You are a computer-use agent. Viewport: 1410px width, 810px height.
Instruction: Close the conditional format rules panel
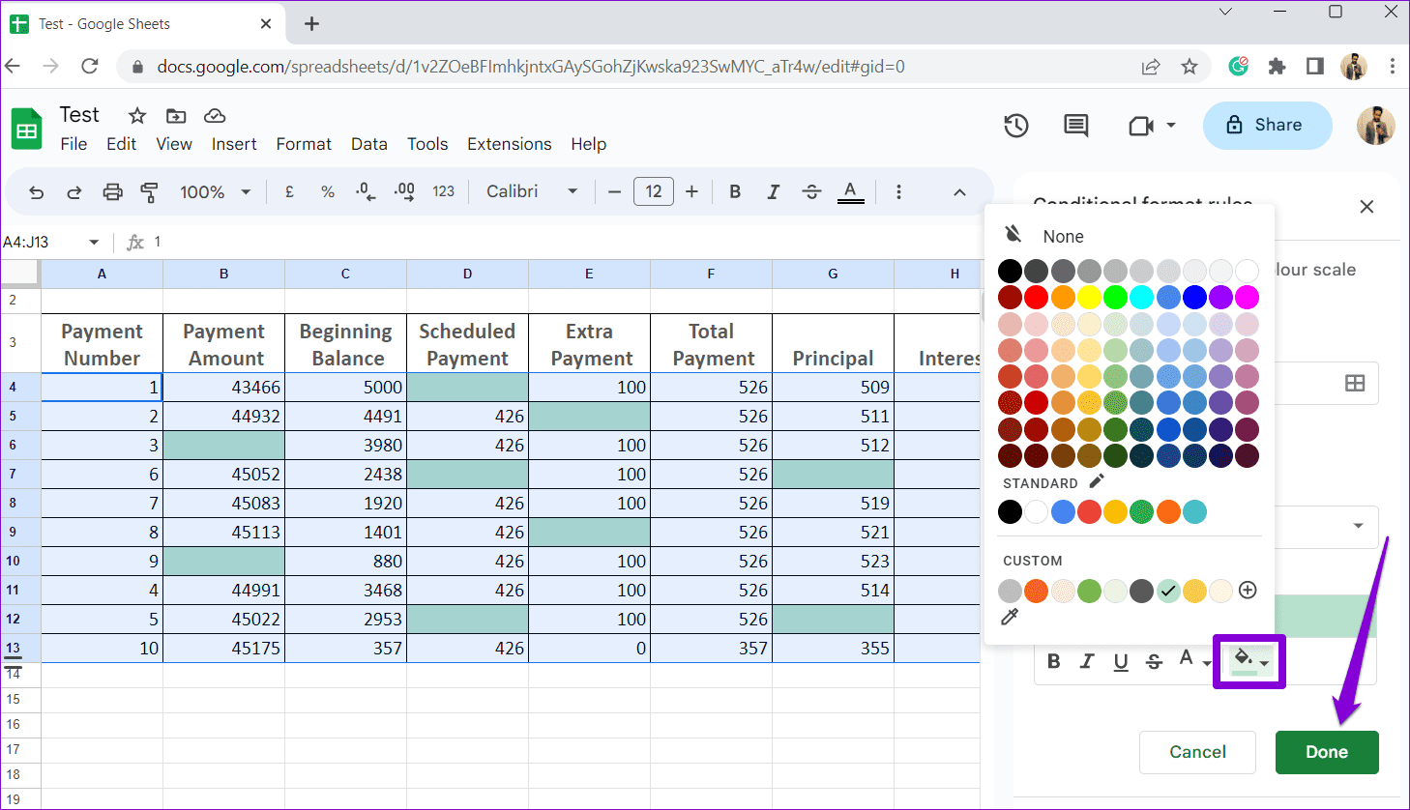(x=1366, y=207)
